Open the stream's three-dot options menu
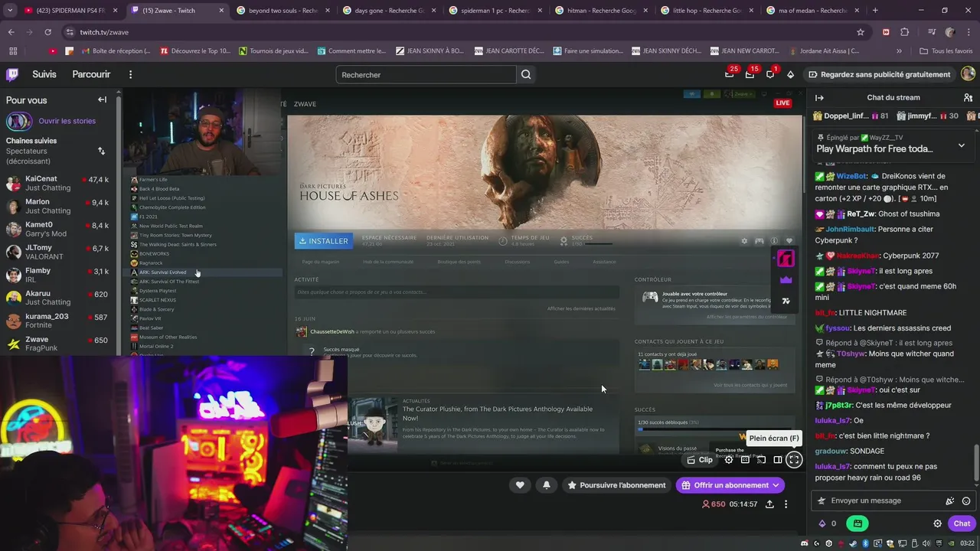 pos(786,504)
